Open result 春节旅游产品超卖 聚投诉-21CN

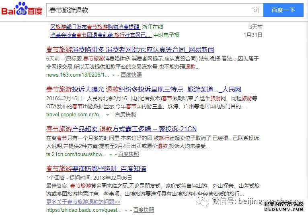point(121,129)
